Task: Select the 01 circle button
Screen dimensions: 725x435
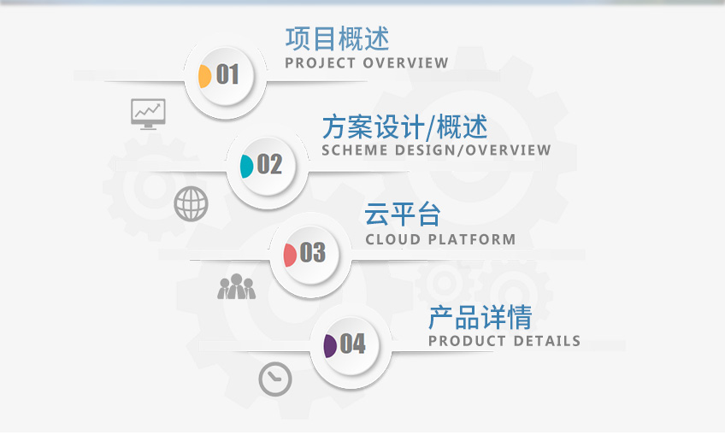Action: coord(225,76)
